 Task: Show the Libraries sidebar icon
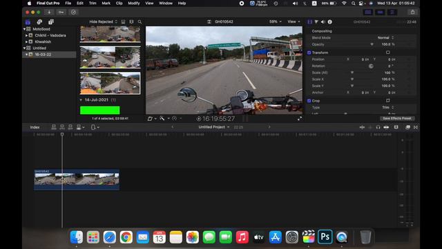[28, 21]
